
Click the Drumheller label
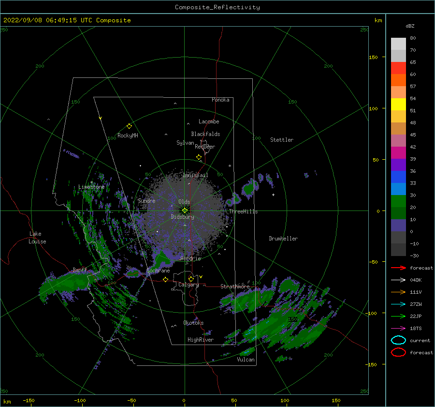(x=283, y=239)
